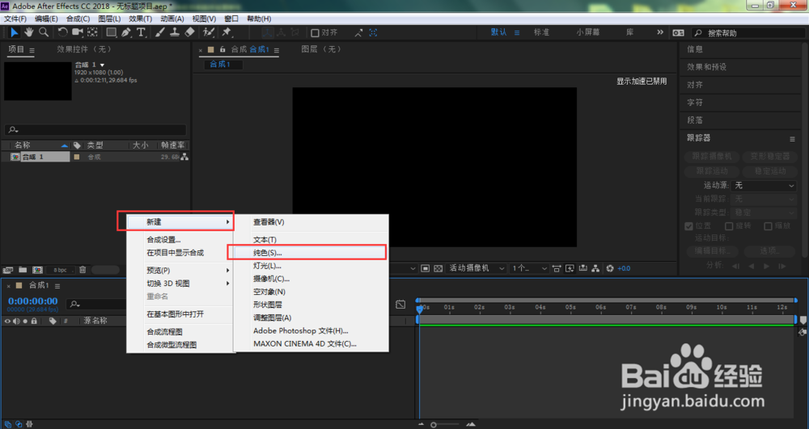Click the trash delete icon in project panel
Image resolution: width=809 pixels, height=429 pixels.
coord(83,270)
